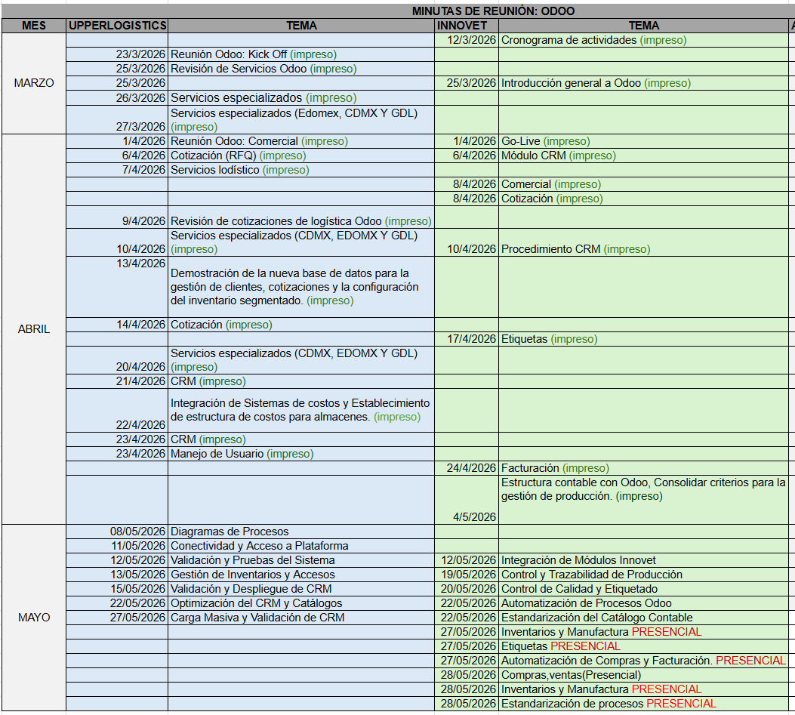Select 'Revisión de cotizaciones de logística Odoo' cell
This screenshot has height=715, width=795.
pos(301,217)
